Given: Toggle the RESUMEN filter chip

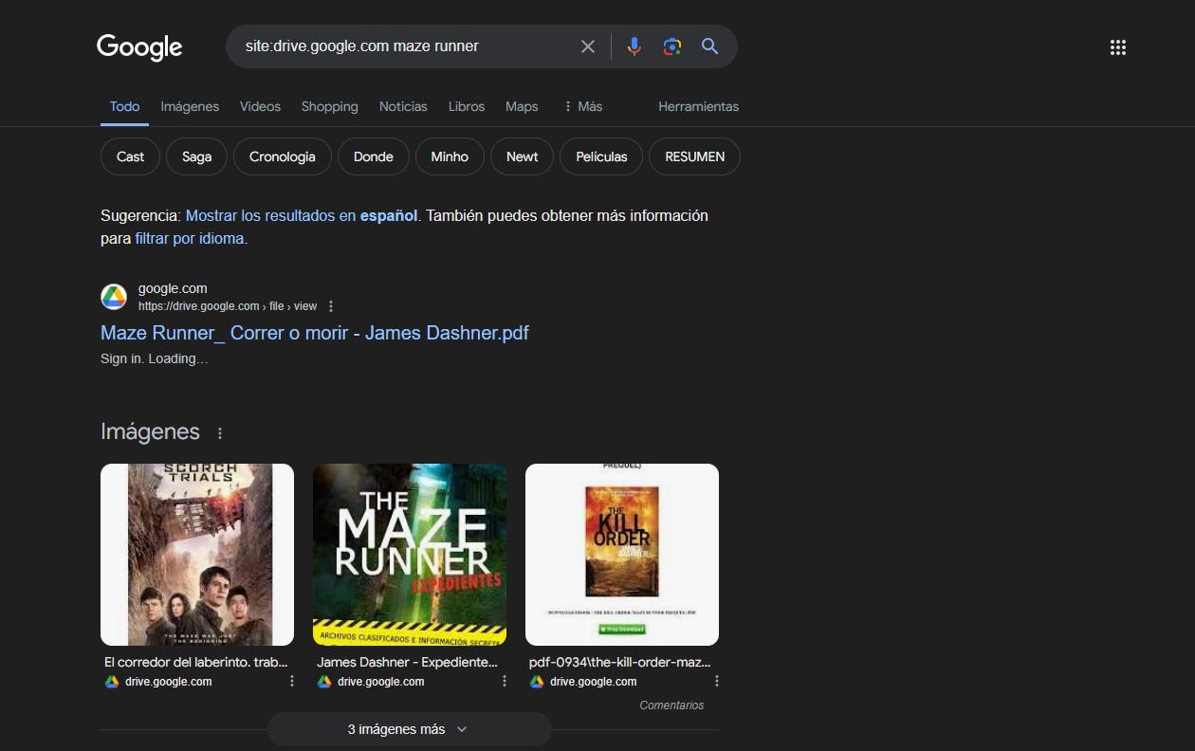Looking at the screenshot, I should (x=694, y=156).
